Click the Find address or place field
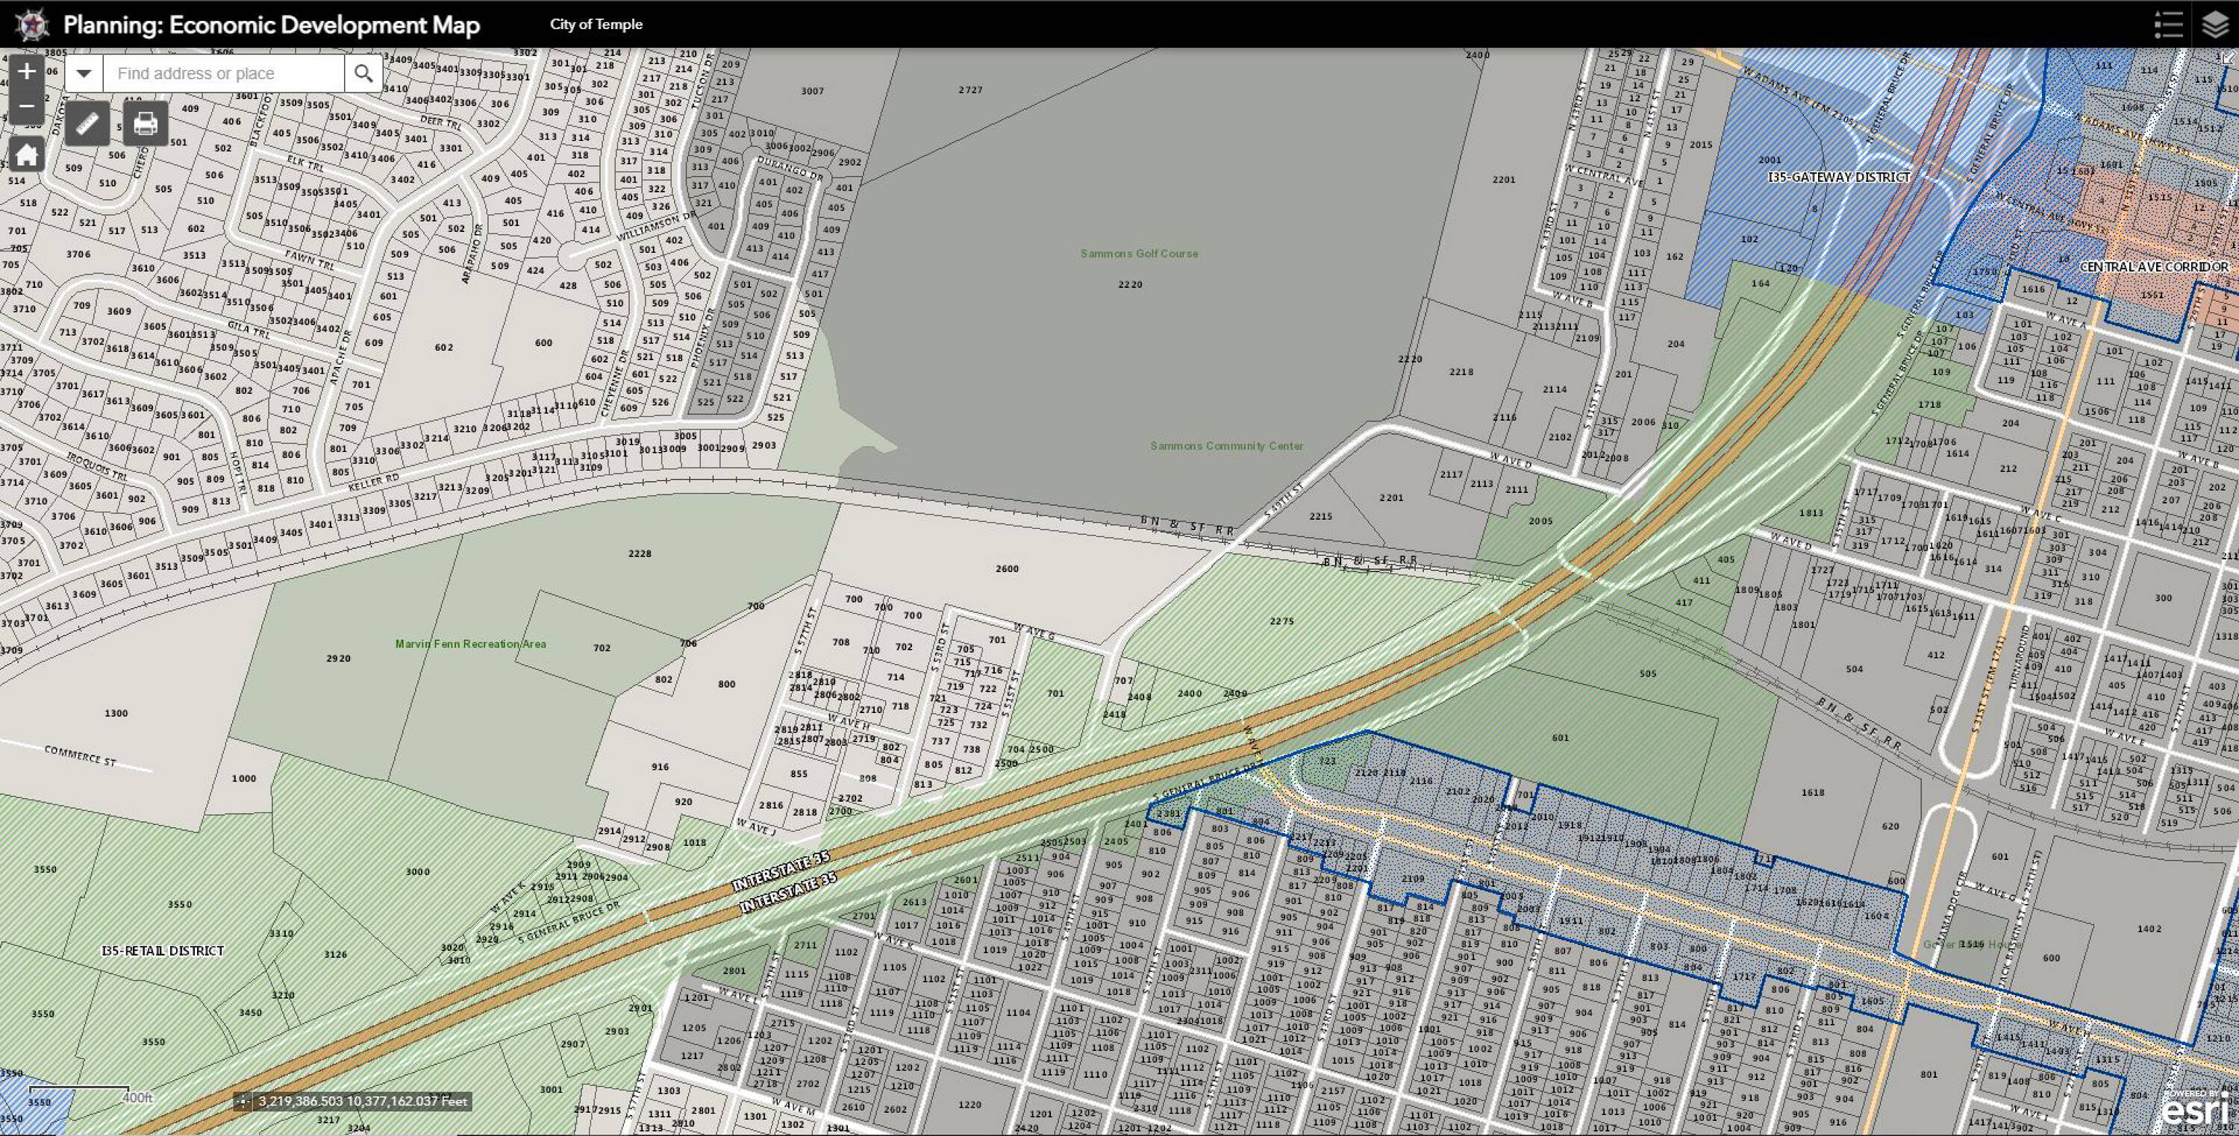Screen dimensions: 2239x1136 point(224,74)
